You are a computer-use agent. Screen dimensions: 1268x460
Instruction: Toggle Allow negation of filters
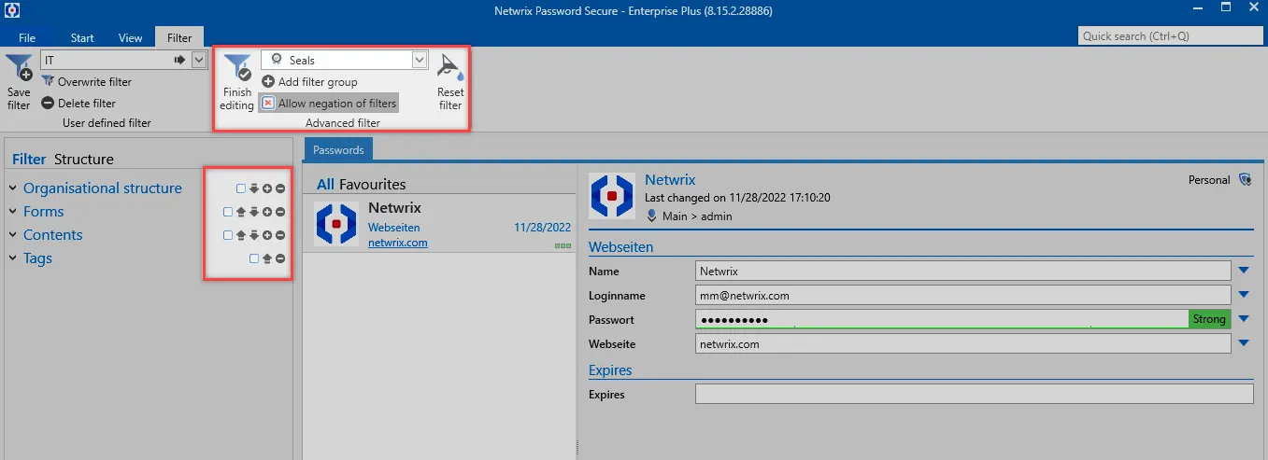click(x=329, y=104)
